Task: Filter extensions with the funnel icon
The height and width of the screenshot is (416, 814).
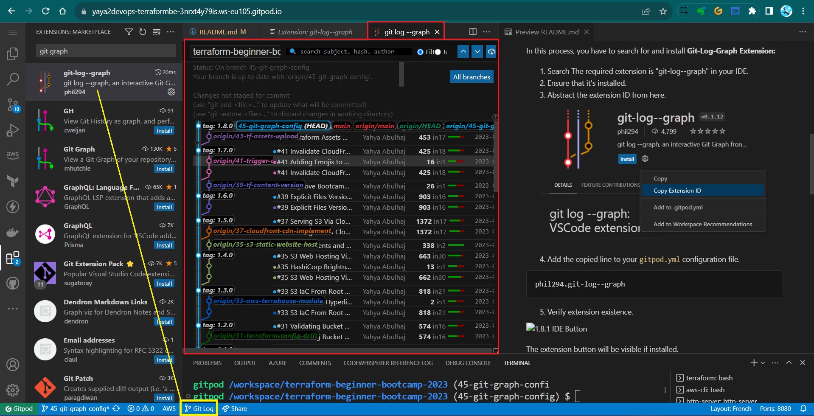Action: 129,32
